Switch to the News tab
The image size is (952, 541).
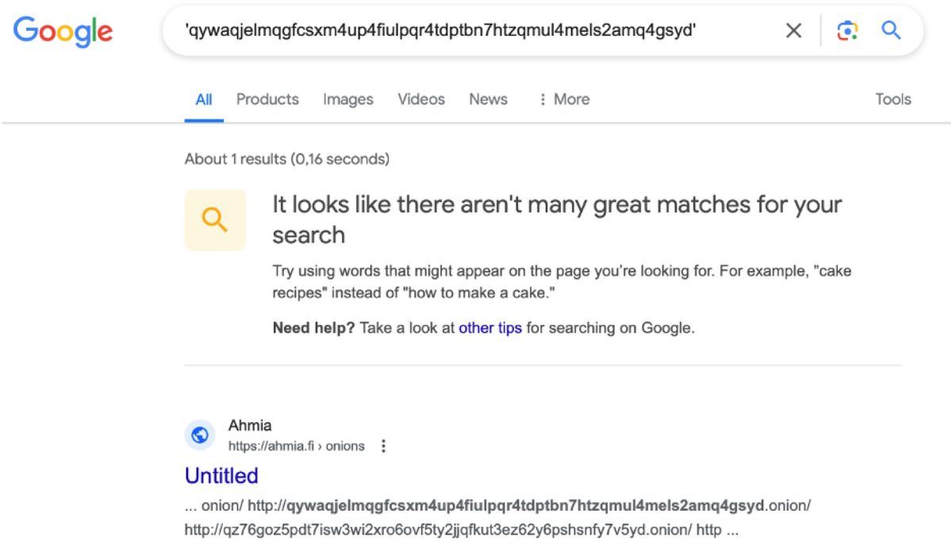point(488,99)
